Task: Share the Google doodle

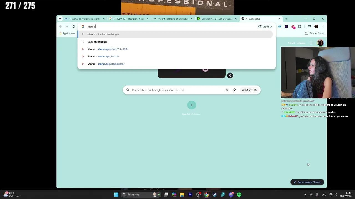Action: click(x=230, y=75)
